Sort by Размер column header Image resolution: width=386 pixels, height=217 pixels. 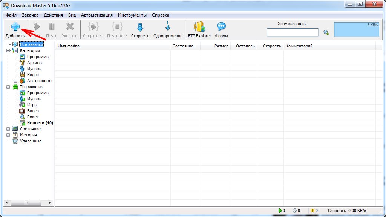215,46
